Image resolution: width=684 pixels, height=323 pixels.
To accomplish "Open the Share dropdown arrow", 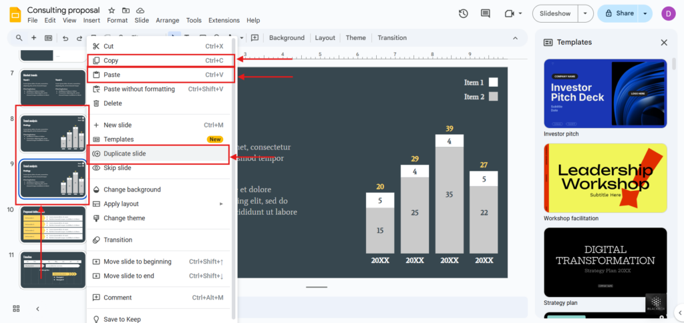I will pyautogui.click(x=645, y=13).
